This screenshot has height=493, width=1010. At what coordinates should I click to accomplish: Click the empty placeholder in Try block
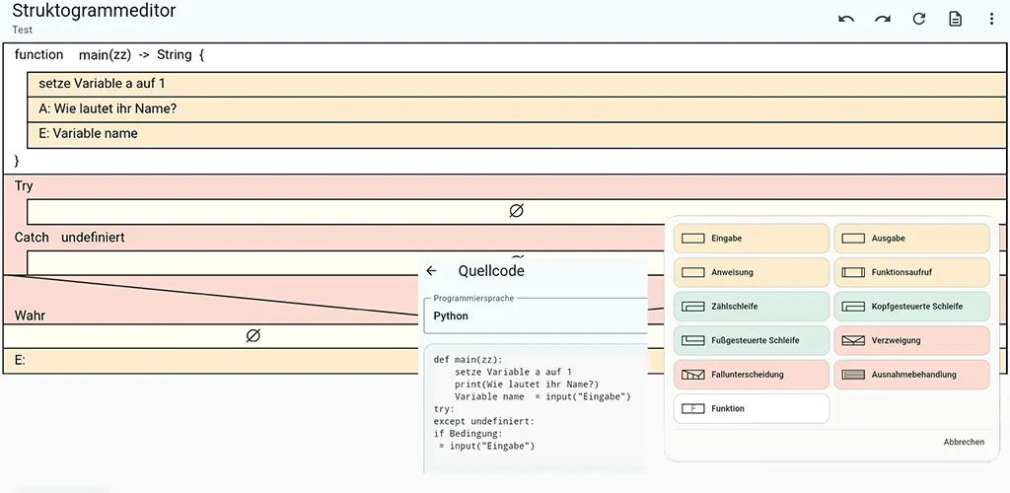[x=517, y=211]
